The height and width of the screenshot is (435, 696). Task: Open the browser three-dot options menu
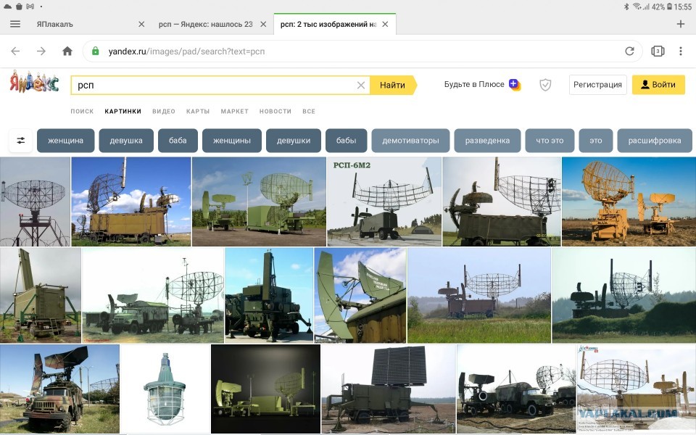coord(681,51)
